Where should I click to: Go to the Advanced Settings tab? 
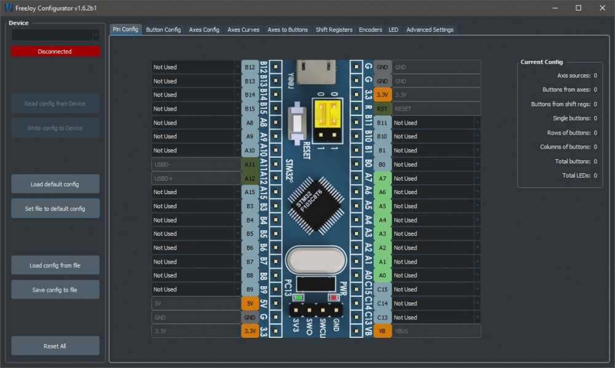[x=430, y=29]
